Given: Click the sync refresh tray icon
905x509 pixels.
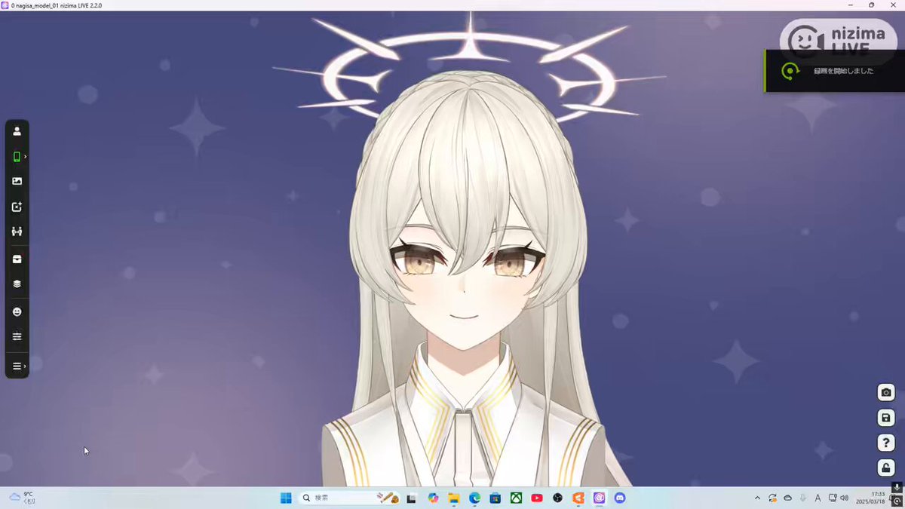Looking at the screenshot, I should [x=772, y=498].
